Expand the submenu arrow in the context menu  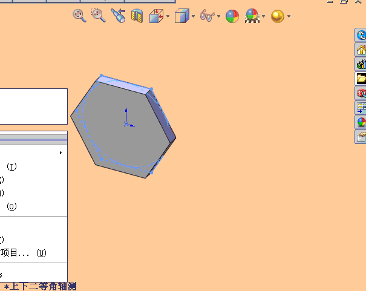60,153
